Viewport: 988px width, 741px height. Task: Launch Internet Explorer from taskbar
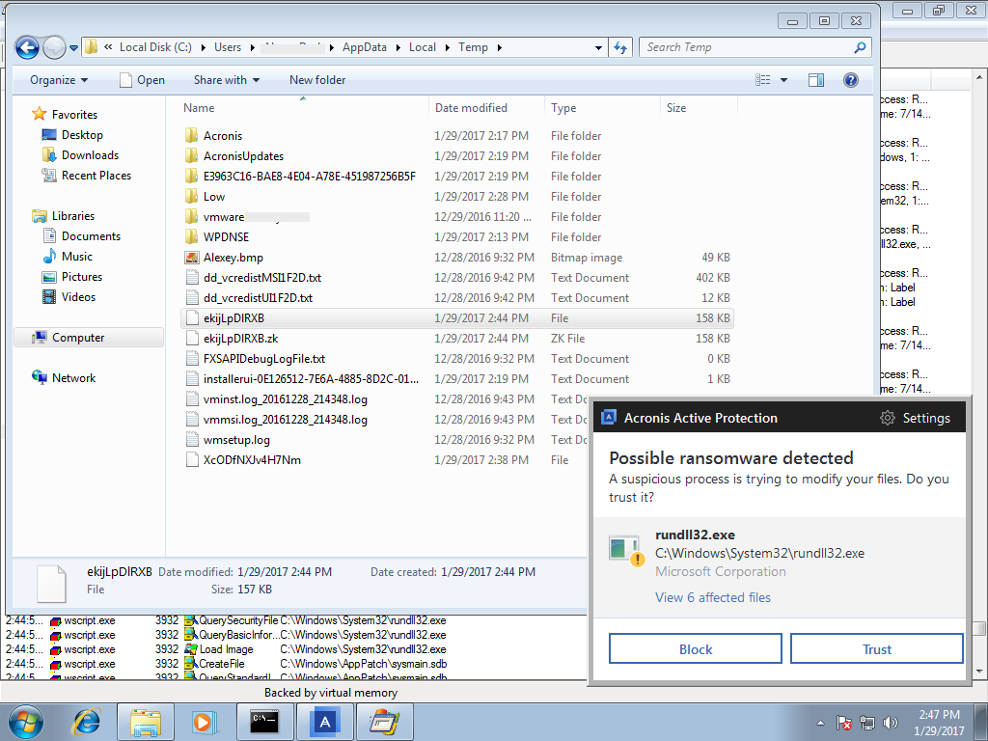[x=88, y=722]
